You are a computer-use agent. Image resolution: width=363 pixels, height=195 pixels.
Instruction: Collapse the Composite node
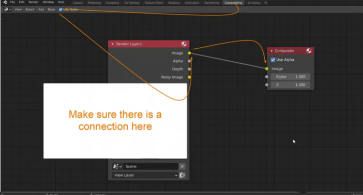[272, 51]
